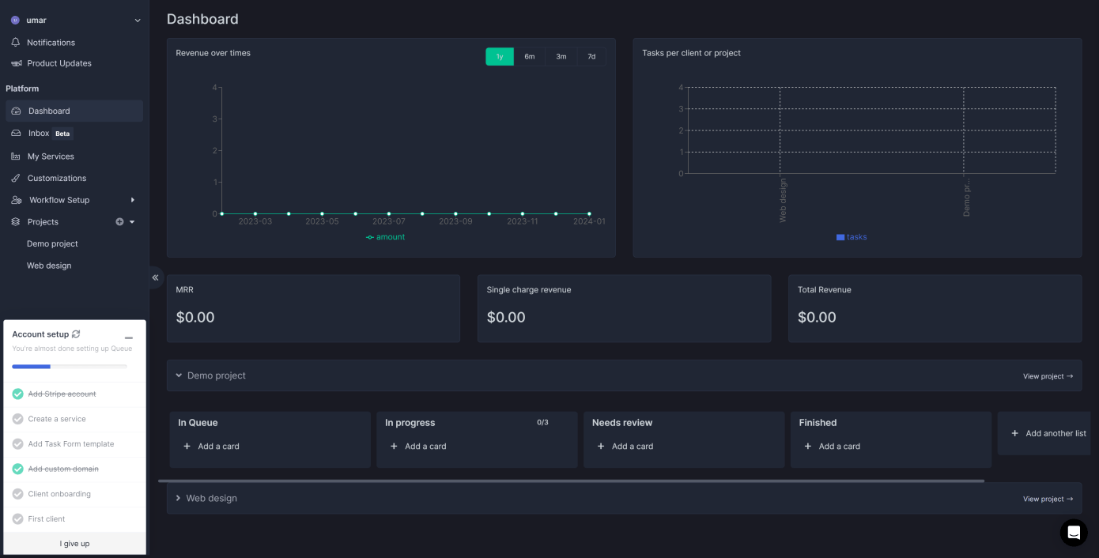The height and width of the screenshot is (558, 1099).
Task: Click the Notifications bell icon
Action: (x=16, y=43)
